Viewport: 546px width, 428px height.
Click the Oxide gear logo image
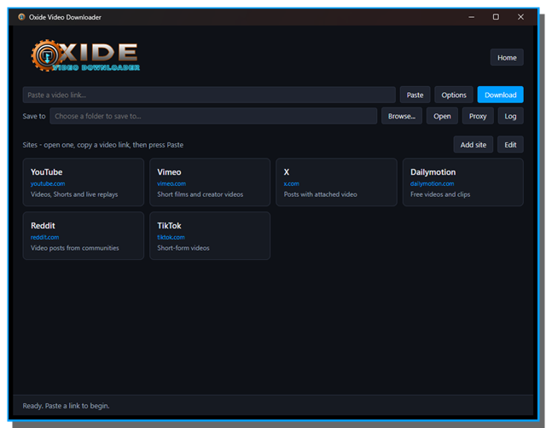click(85, 55)
